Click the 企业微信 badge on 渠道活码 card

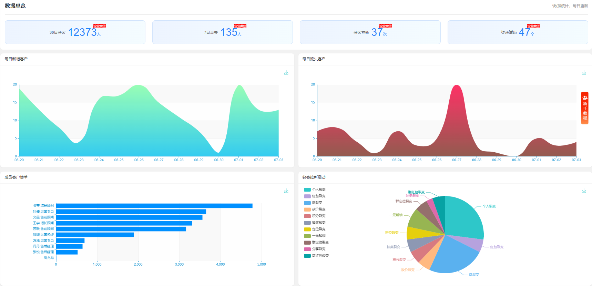533,26
